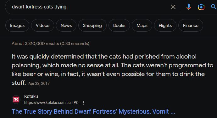Screen dimensions: 217x118
Task: Start voice search with the microphone icon
Action: click(189, 7)
